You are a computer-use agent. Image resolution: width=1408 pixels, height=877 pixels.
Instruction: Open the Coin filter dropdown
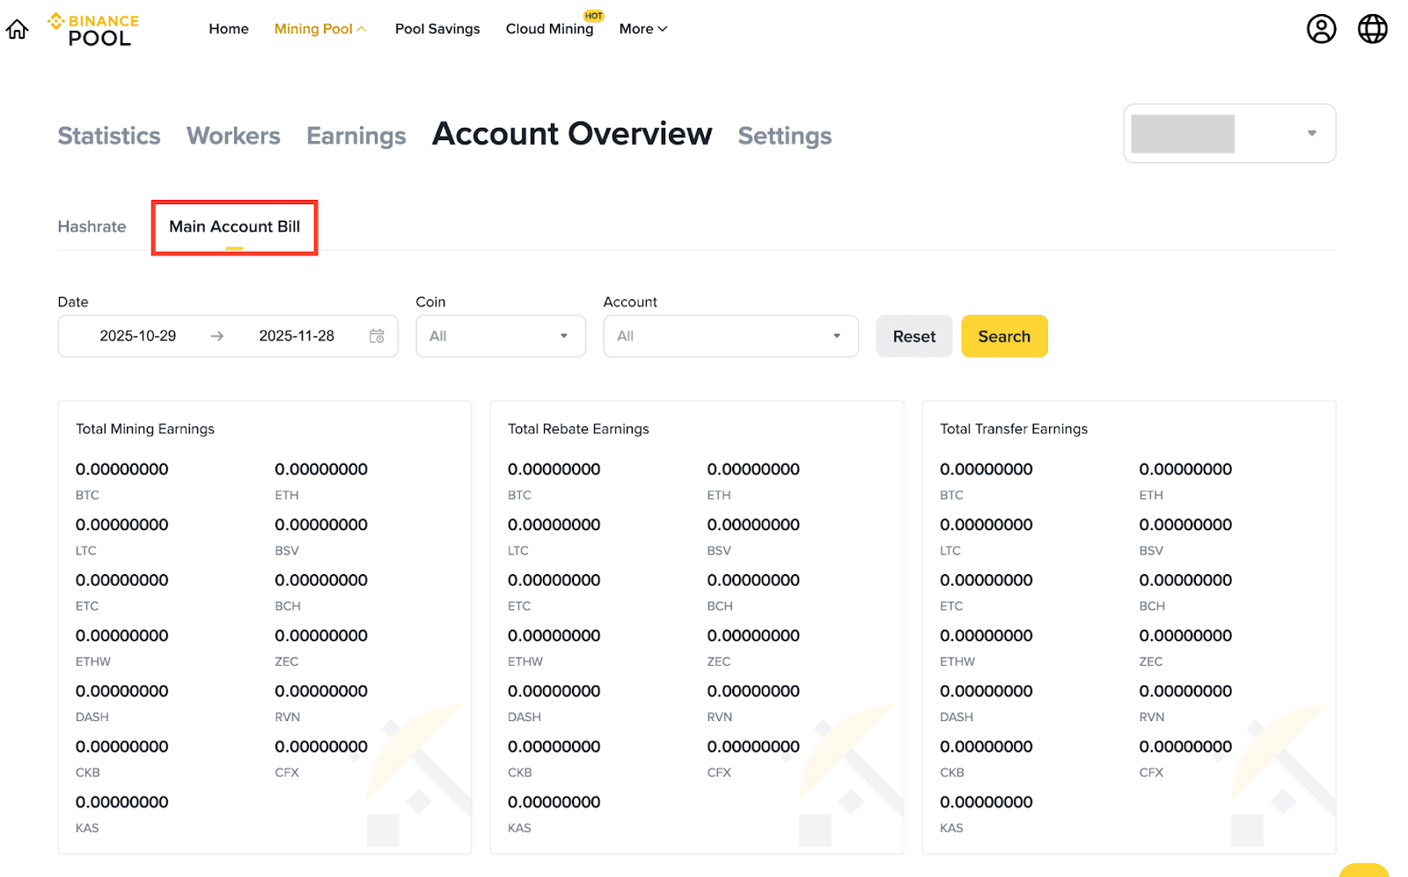pyautogui.click(x=501, y=336)
